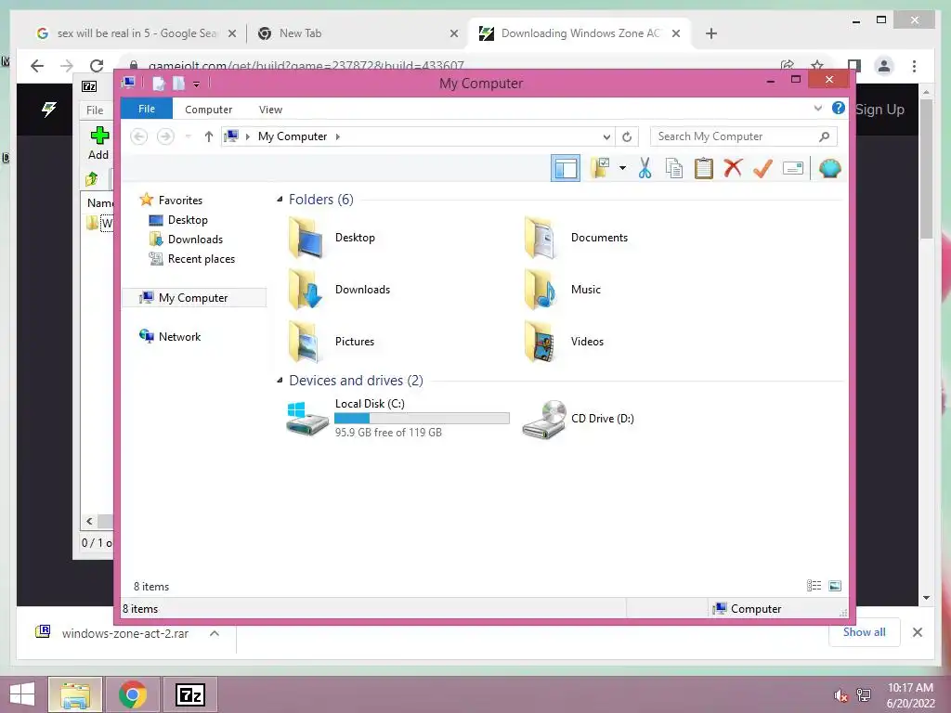Click the up folder icon in 7-Zip
Image resolution: width=951 pixels, height=713 pixels.
[x=92, y=179]
